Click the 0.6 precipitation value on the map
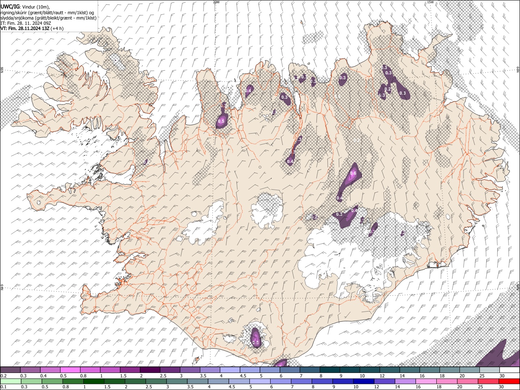This screenshot has height=390, width=520. tap(353, 173)
